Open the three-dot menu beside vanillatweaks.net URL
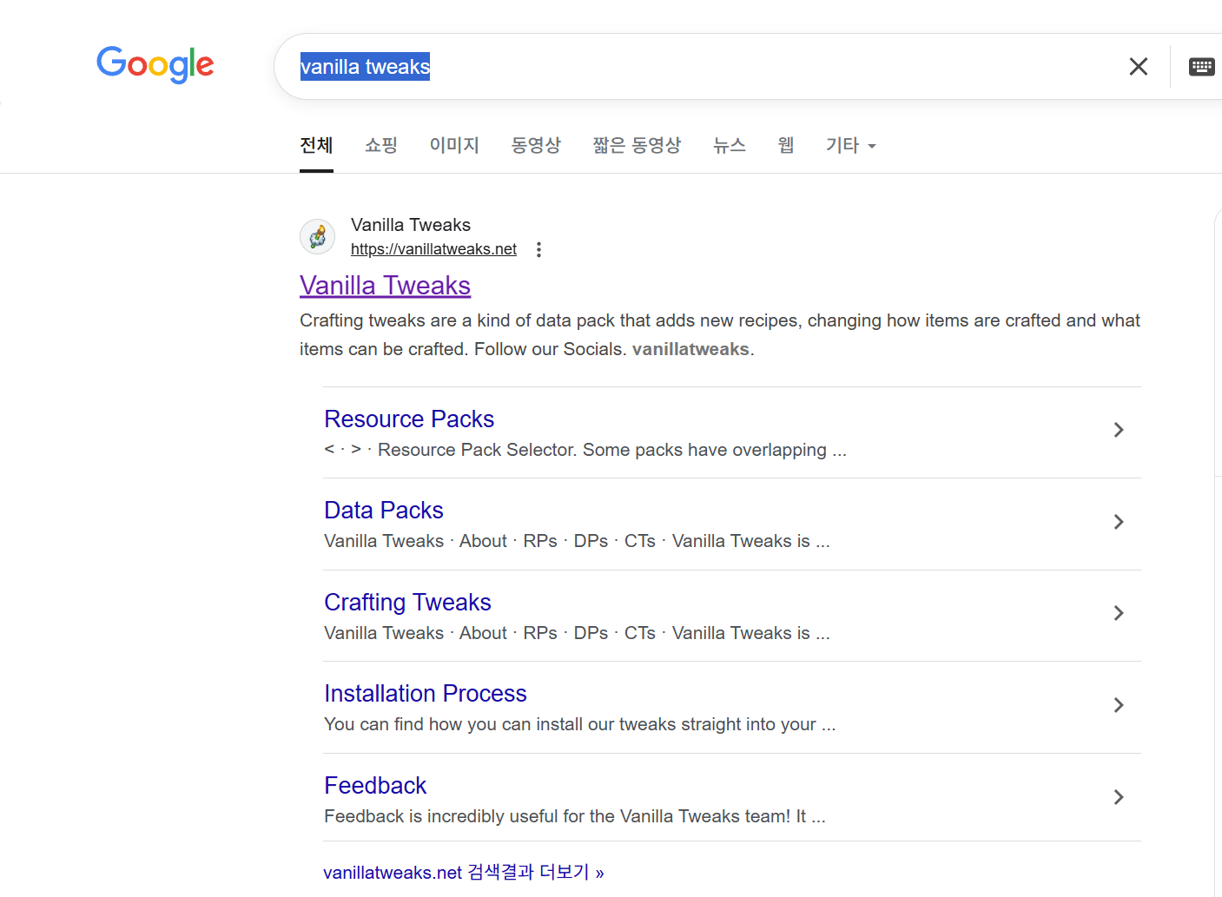Viewport: 1222px width, 897px height. 538,250
